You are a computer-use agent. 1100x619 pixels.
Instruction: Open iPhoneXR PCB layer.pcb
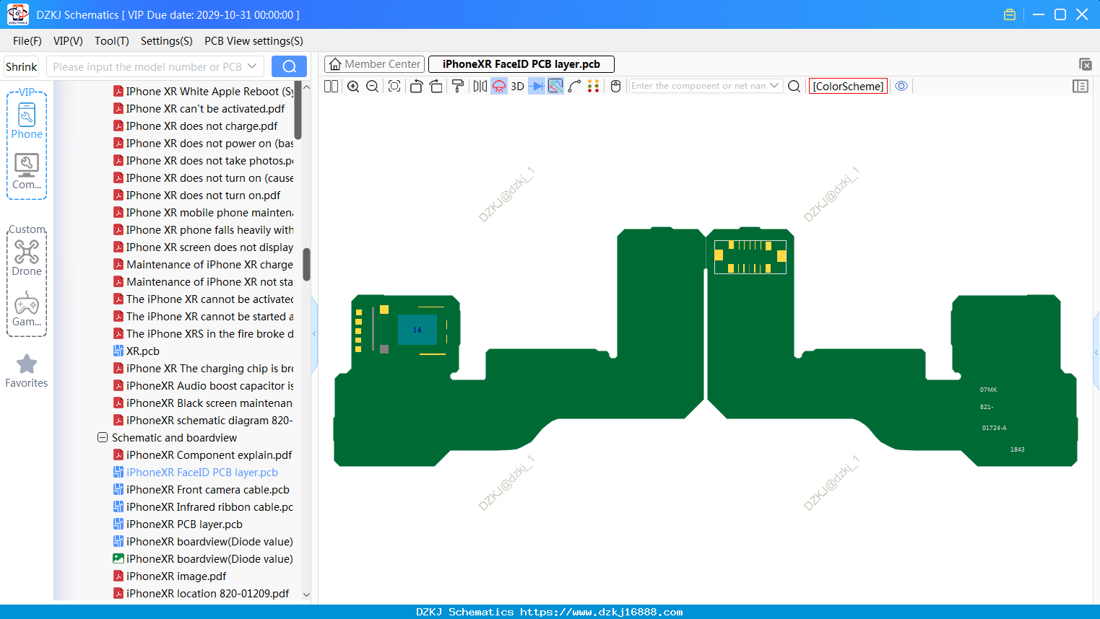pos(184,524)
